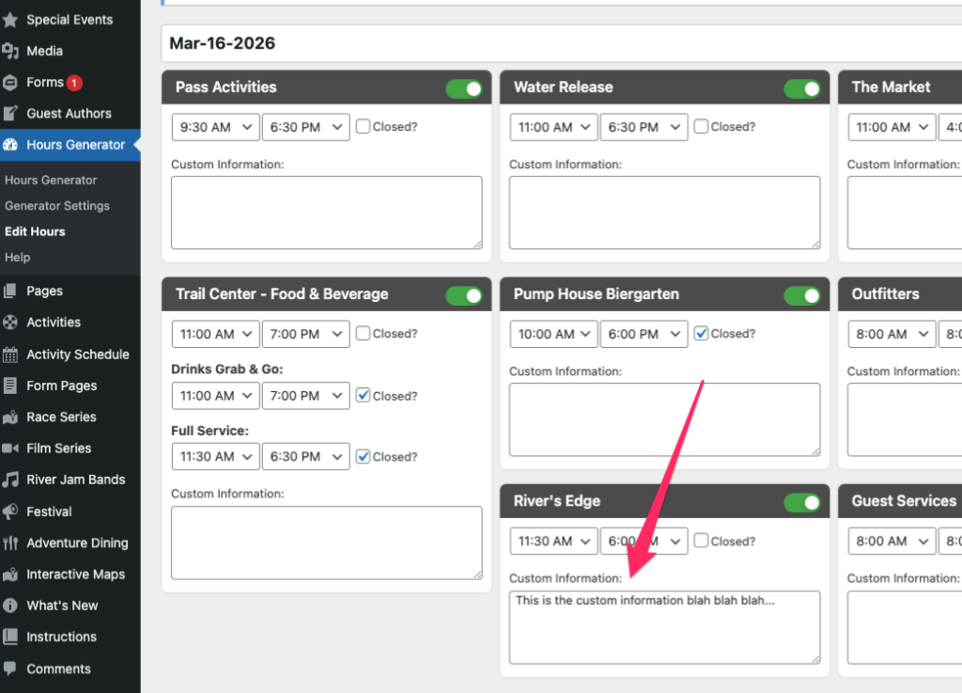Select the Help submenu item
Screen dimensions: 962x693
point(18,258)
